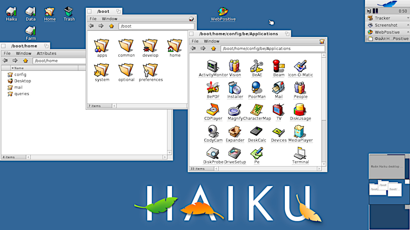The width and height of the screenshot is (410, 230).
Task: Launch DriveSetup
Action: [x=234, y=153]
